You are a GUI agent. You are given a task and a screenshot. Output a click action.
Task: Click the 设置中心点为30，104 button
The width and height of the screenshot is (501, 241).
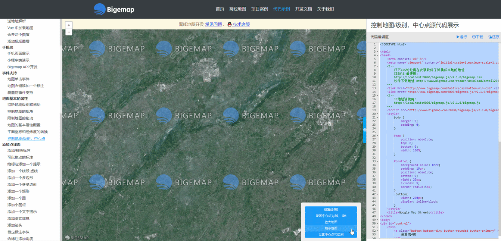tap(331, 216)
